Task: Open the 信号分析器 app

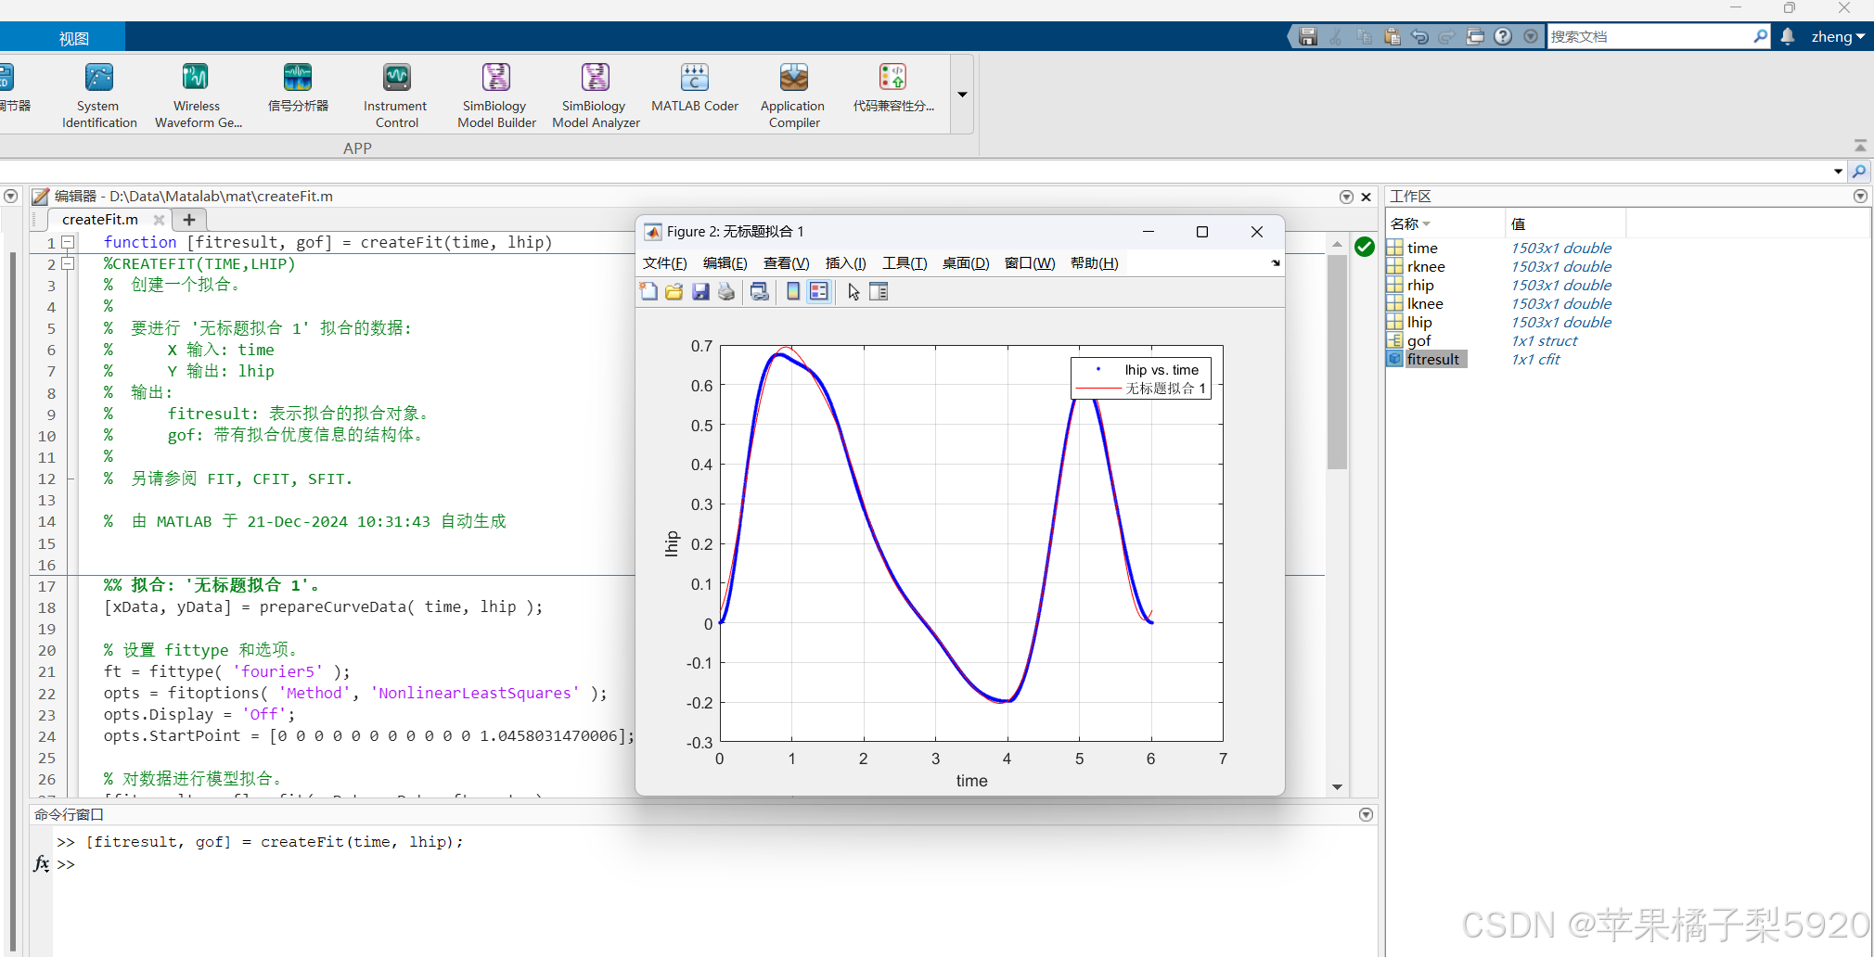Action: pyautogui.click(x=298, y=89)
